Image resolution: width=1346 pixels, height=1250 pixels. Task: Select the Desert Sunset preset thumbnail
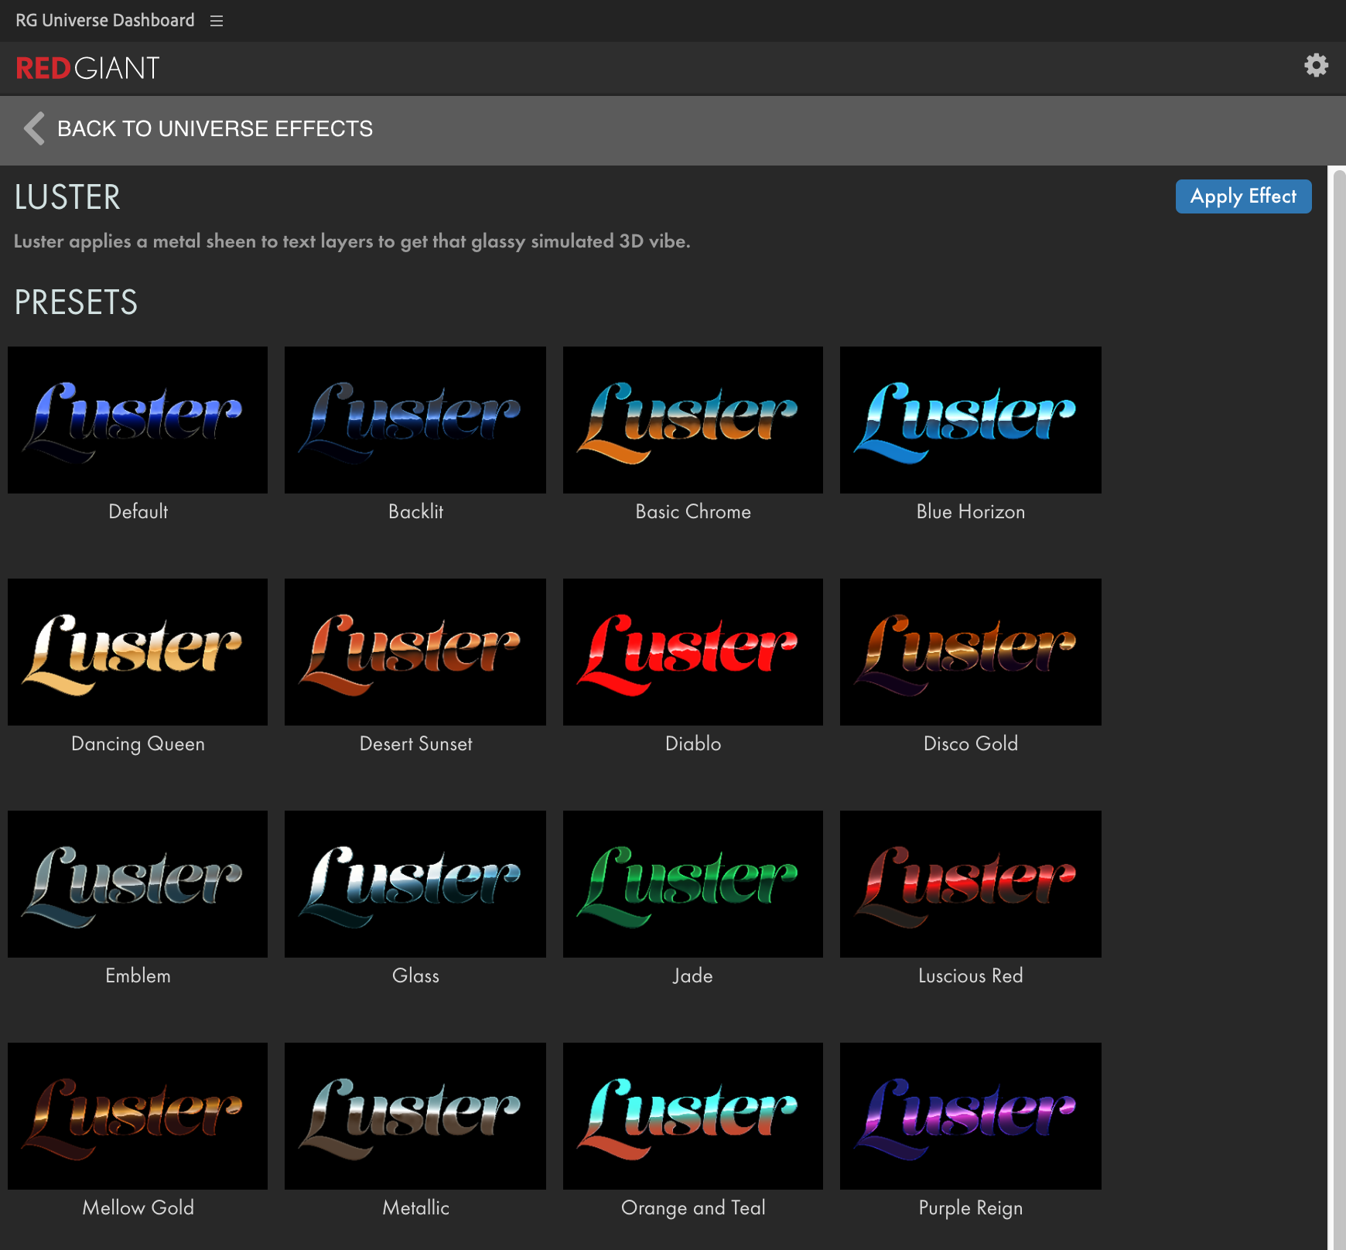click(x=415, y=652)
